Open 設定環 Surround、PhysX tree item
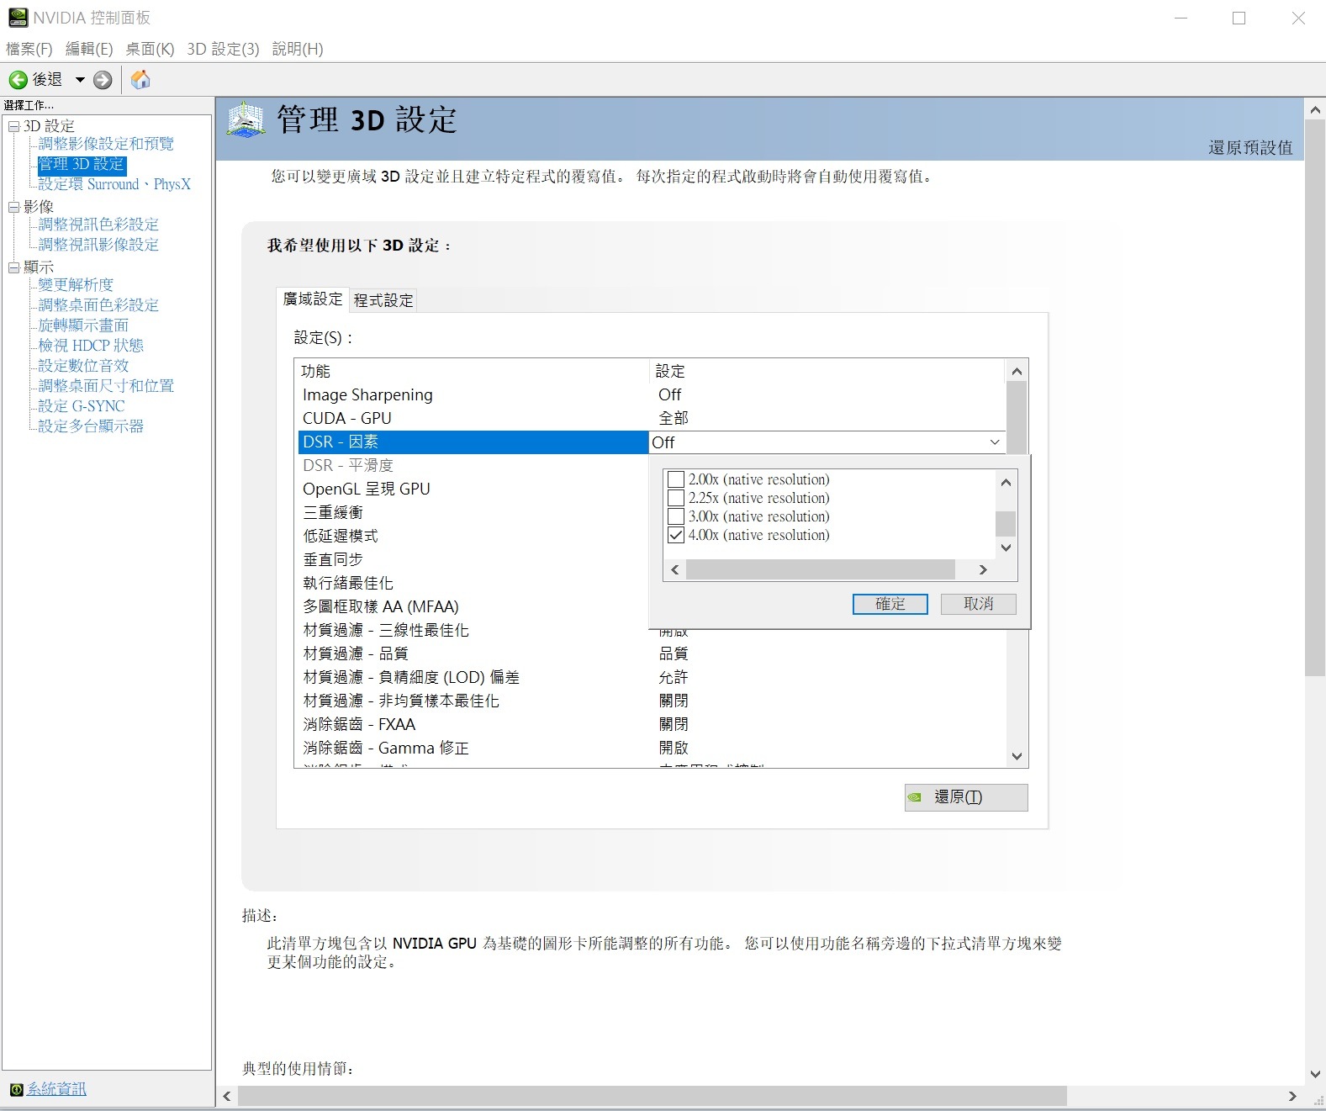Viewport: 1326px width, 1111px height. pyautogui.click(x=114, y=184)
